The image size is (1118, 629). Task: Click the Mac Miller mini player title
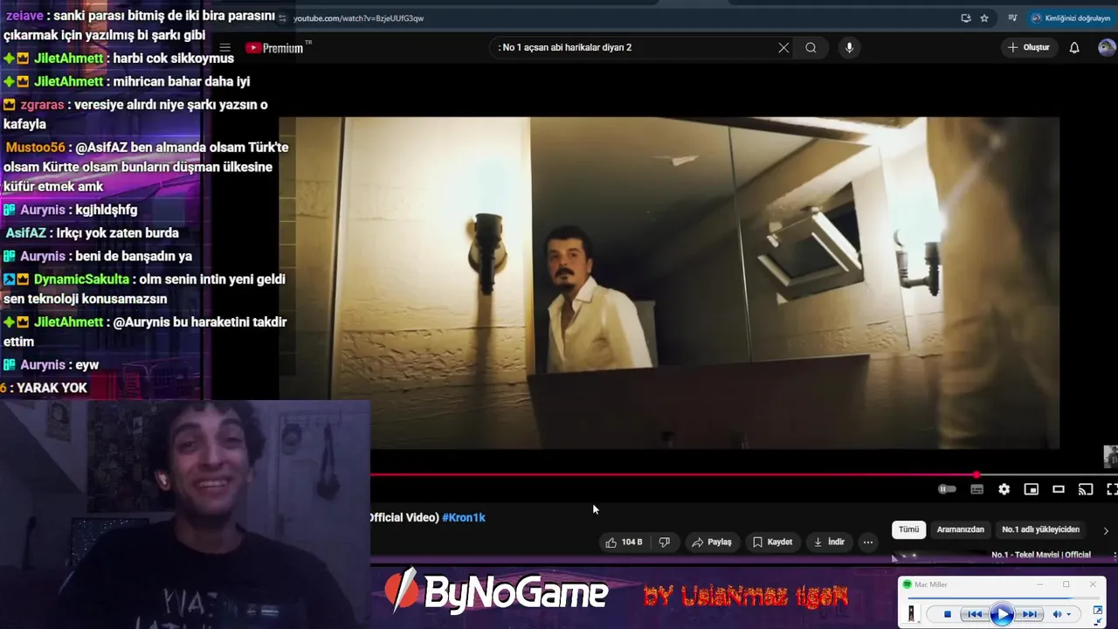[x=931, y=584]
